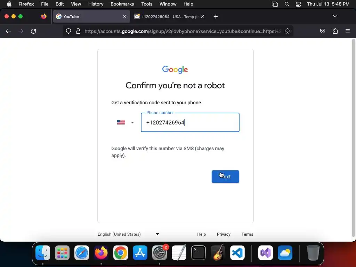
Task: Open Finder from the Dock
Action: [43, 253]
